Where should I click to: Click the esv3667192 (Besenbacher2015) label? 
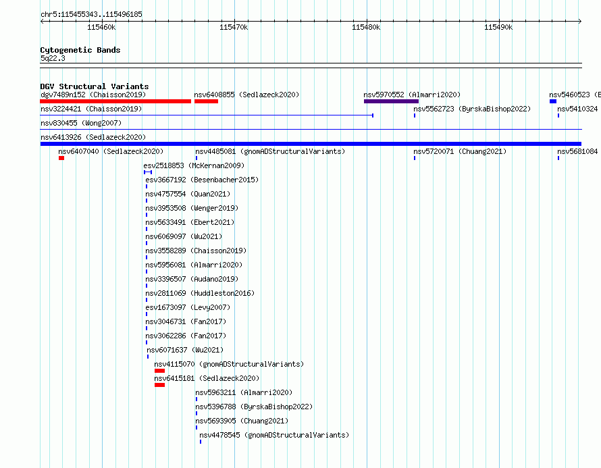[202, 180]
